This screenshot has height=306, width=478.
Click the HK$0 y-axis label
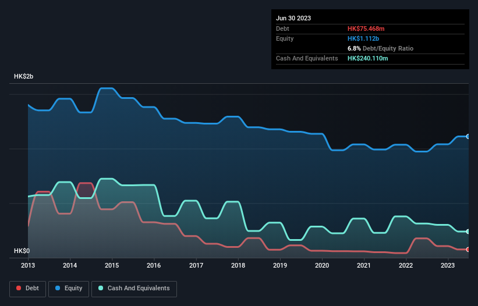coord(22,251)
